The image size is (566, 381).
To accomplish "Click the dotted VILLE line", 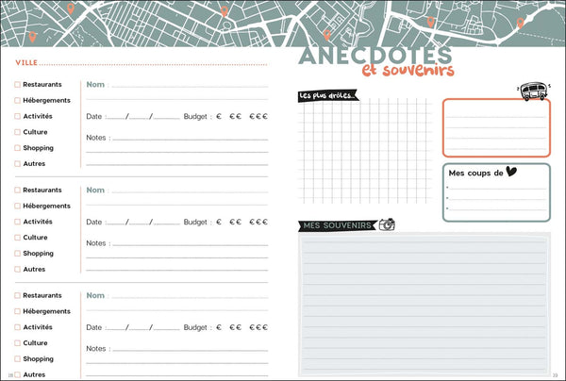I will click(x=153, y=64).
